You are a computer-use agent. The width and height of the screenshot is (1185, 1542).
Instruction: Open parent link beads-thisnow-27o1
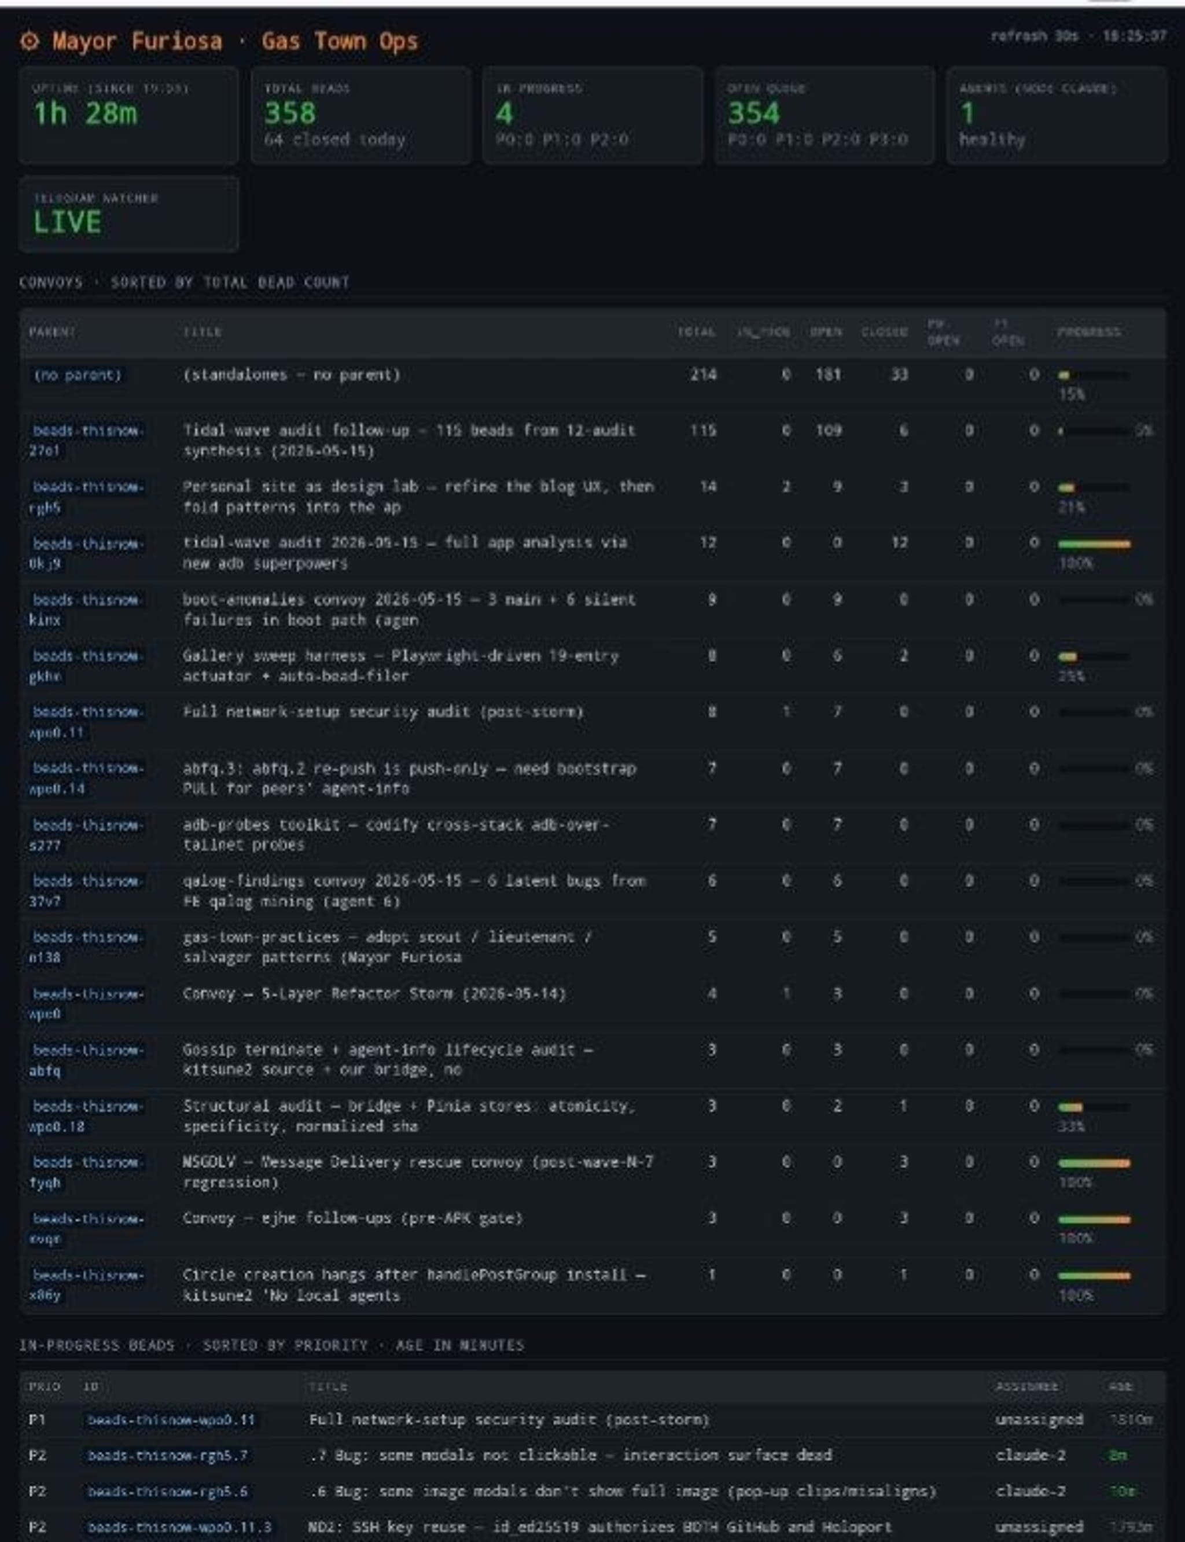click(87, 440)
